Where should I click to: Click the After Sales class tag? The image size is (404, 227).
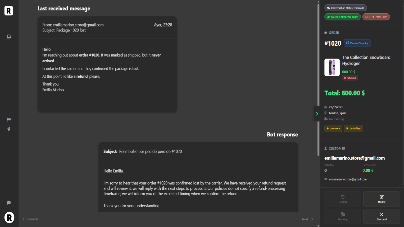[x=376, y=17]
